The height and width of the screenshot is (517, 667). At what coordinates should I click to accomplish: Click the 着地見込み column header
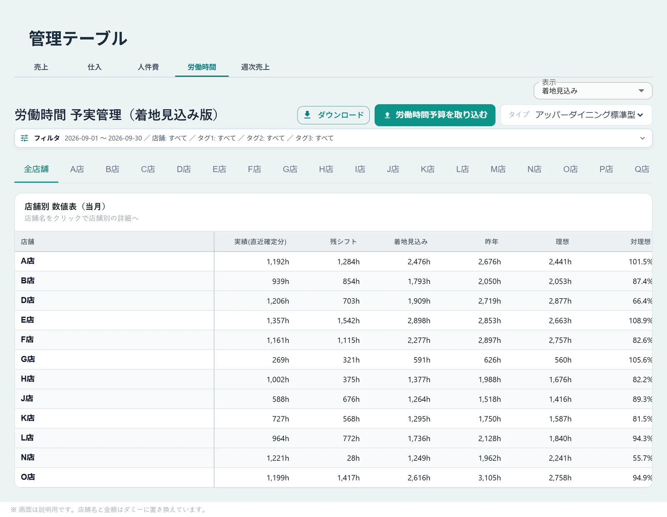411,242
